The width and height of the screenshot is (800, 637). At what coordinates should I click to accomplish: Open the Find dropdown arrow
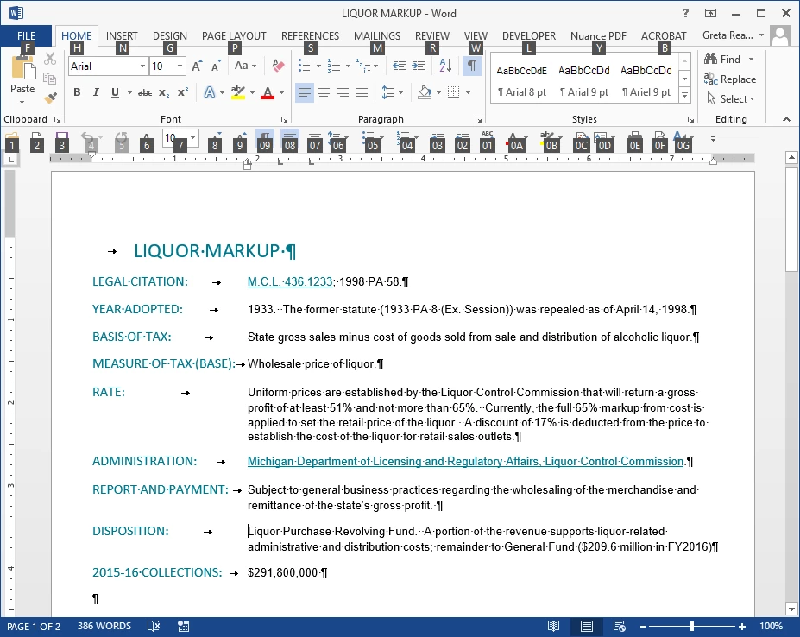pyautogui.click(x=751, y=60)
